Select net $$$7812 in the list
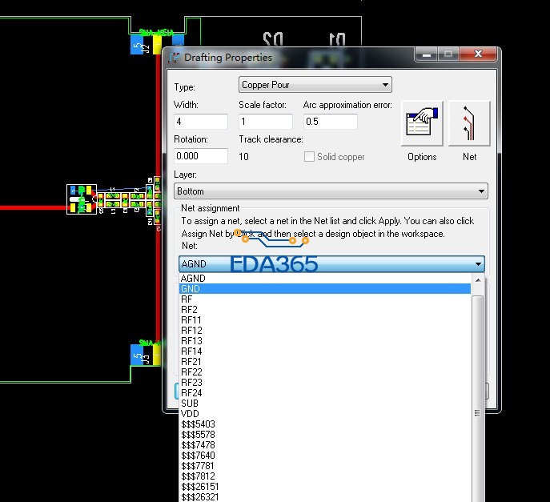The width and height of the screenshot is (550, 502). click(x=325, y=476)
